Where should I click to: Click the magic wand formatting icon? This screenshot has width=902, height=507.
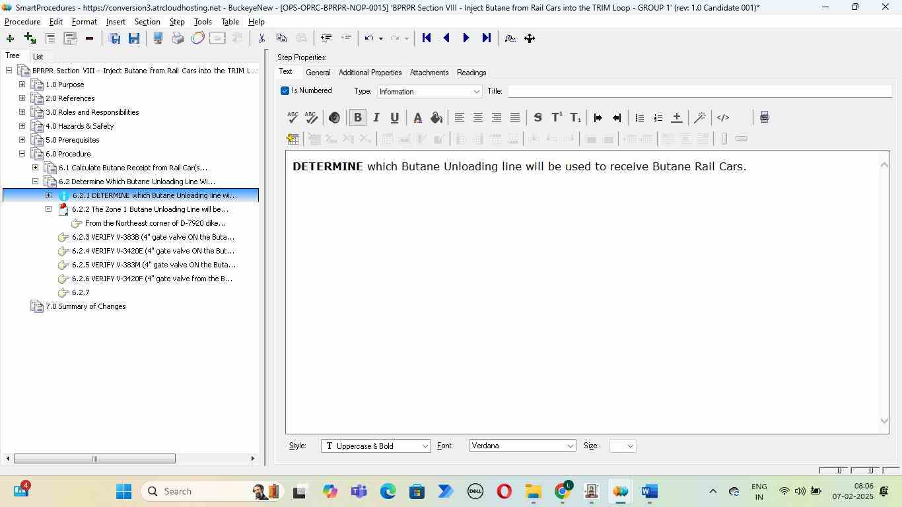699,118
